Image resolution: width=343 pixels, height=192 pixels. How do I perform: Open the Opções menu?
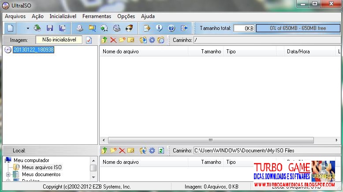[126, 16]
